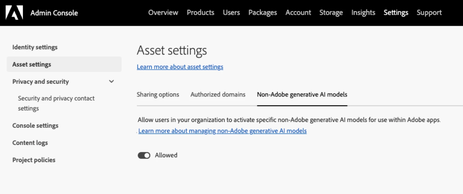Viewport: 463px width, 194px height.
Task: Toggle the Allowed switch off
Action: pyautogui.click(x=144, y=155)
